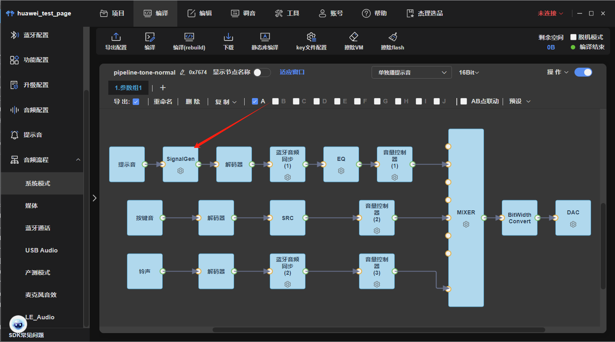This screenshot has height=342, width=615.
Task: Open the EQ node gear settings
Action: coord(341,171)
